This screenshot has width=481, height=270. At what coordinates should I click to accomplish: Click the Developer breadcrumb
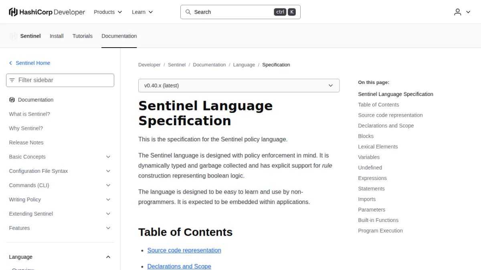coord(150,65)
